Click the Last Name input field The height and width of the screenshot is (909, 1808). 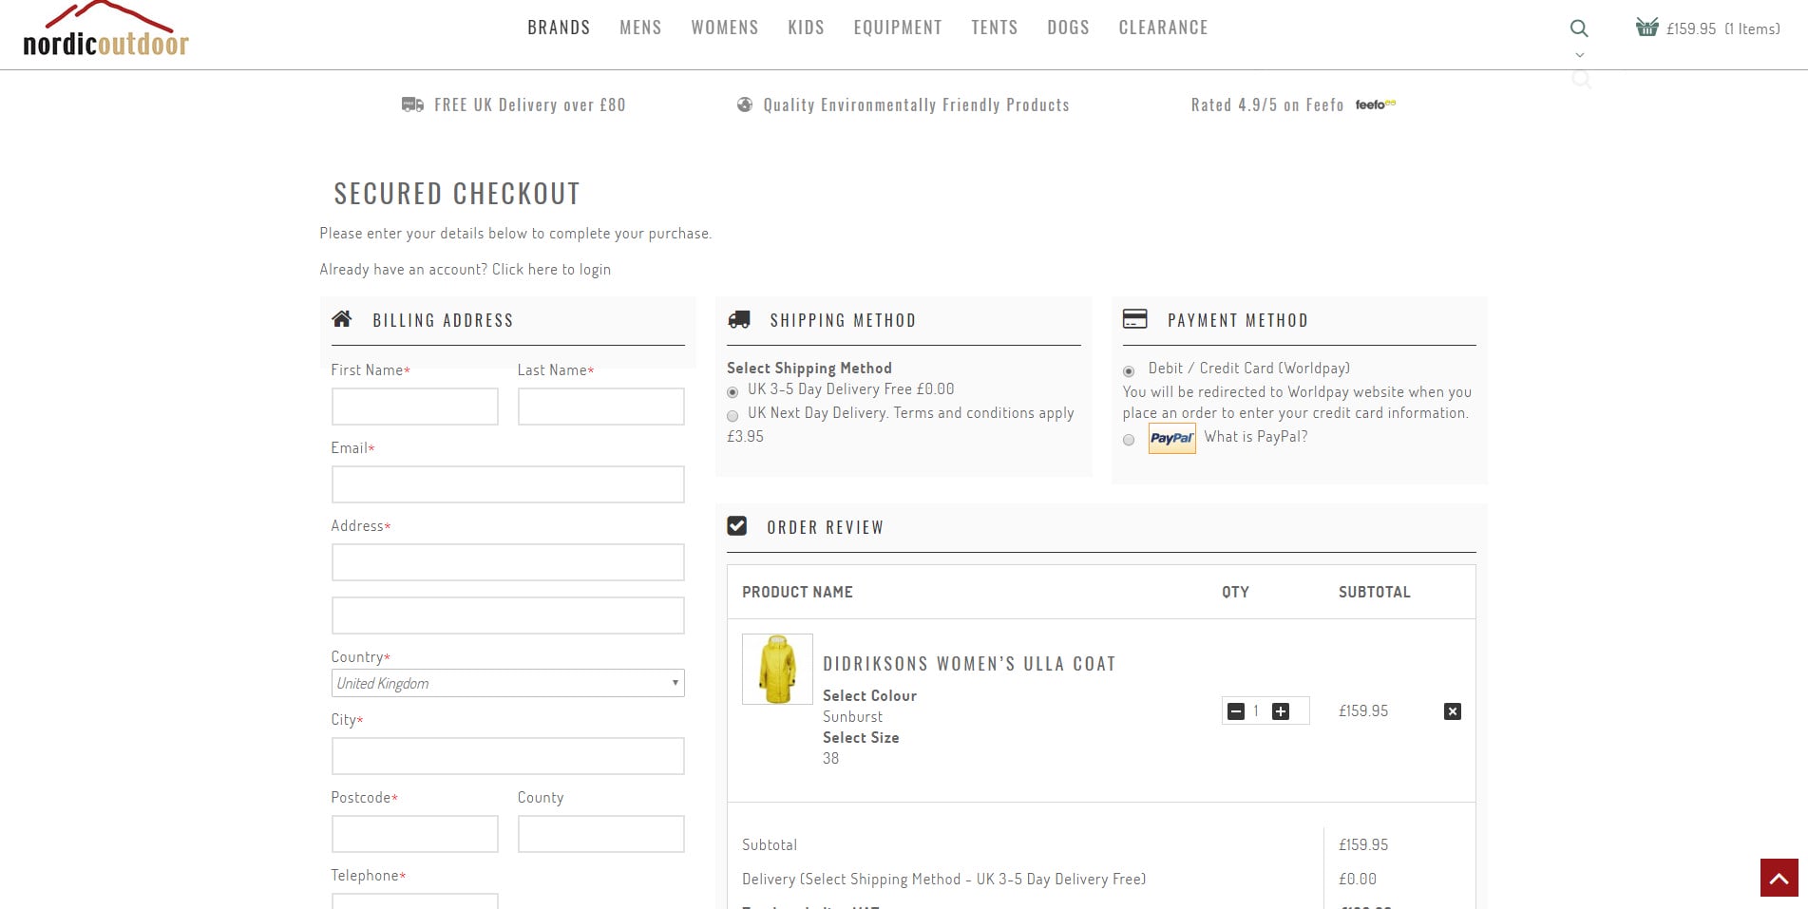pyautogui.click(x=600, y=407)
